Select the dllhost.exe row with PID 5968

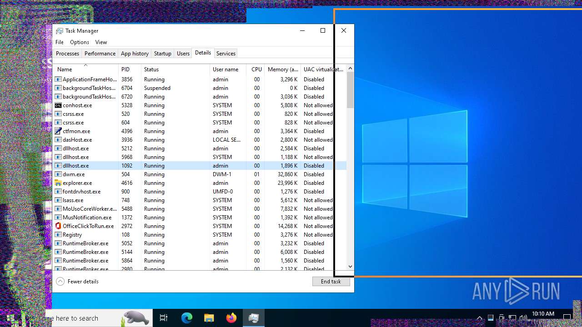pos(200,157)
